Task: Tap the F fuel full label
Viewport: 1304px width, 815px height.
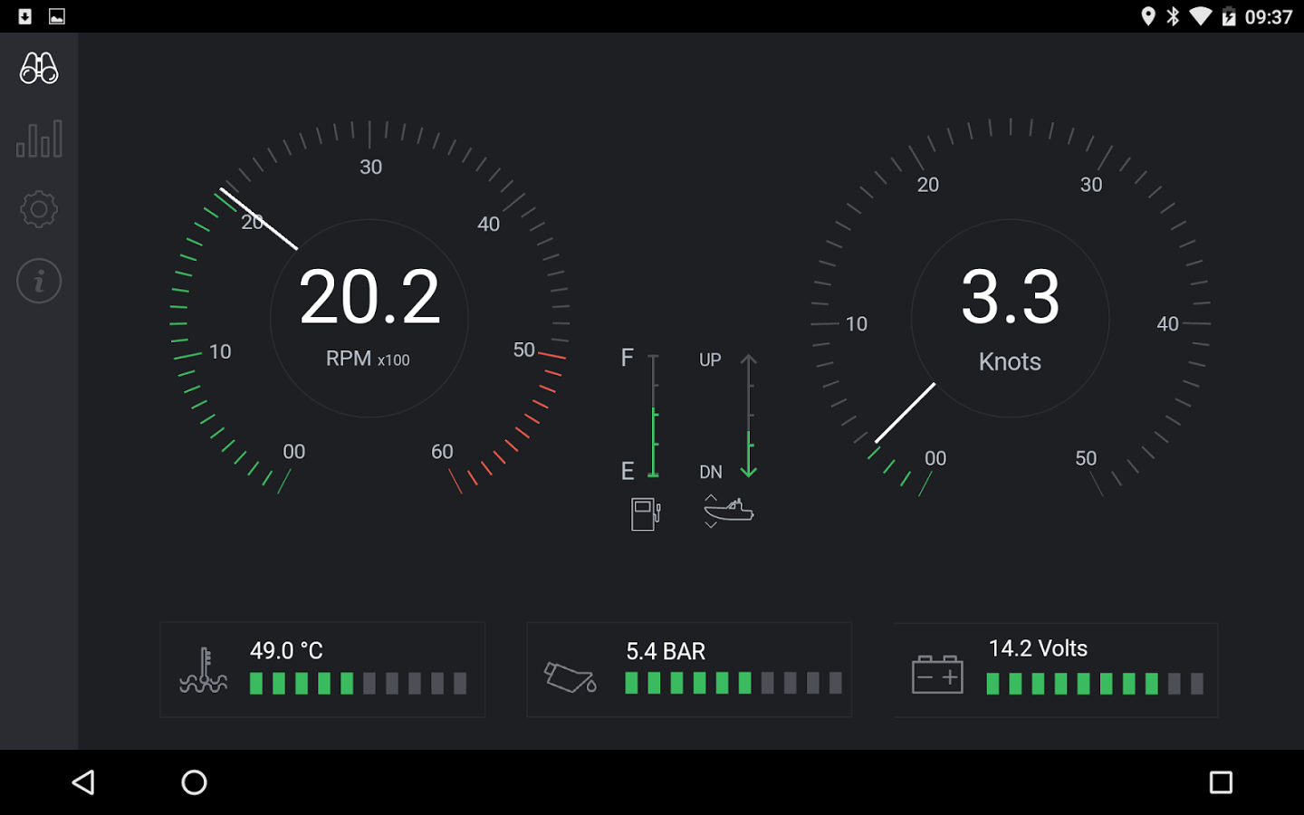Action: point(627,358)
